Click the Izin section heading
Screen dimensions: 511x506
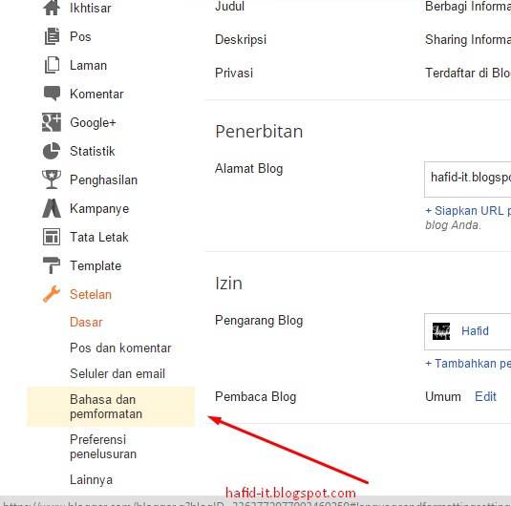(228, 284)
